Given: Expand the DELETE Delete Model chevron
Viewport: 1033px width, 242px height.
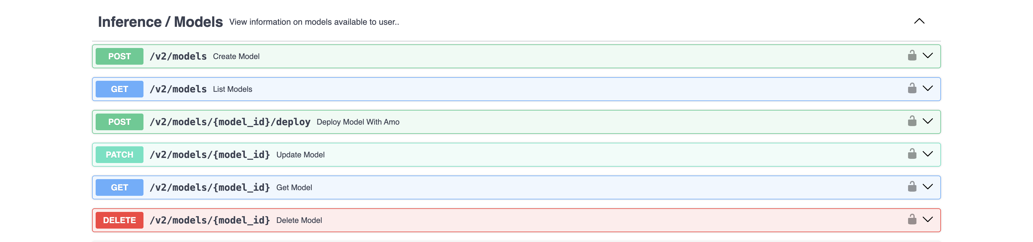Looking at the screenshot, I should coord(927,220).
